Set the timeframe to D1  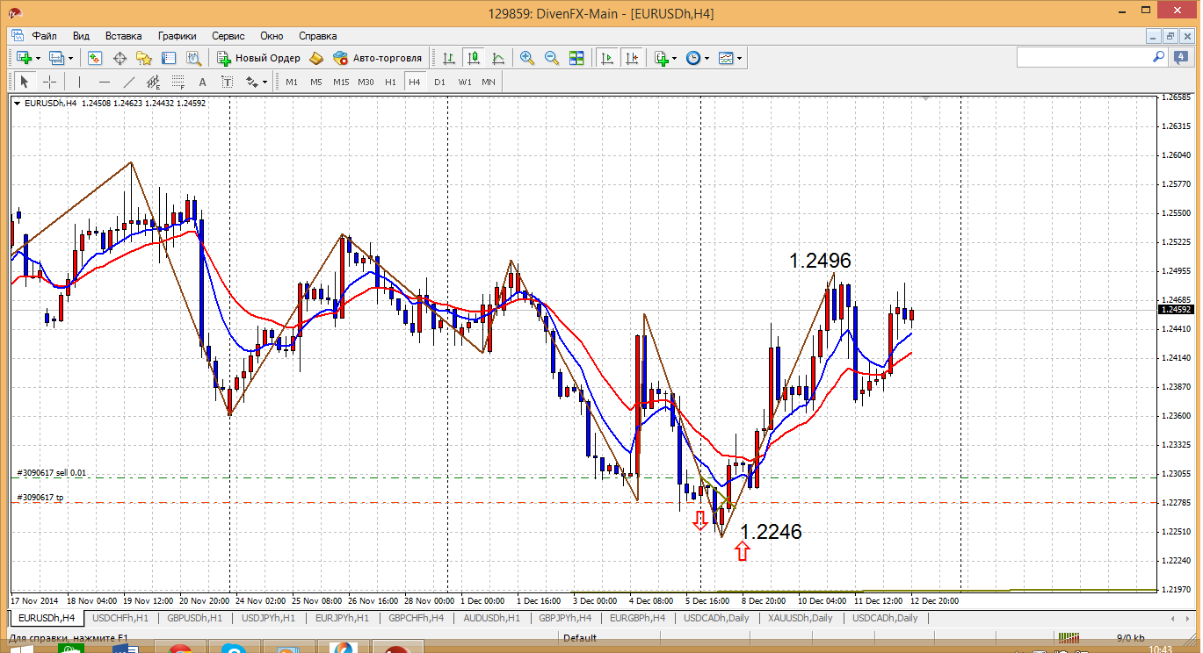tap(439, 82)
